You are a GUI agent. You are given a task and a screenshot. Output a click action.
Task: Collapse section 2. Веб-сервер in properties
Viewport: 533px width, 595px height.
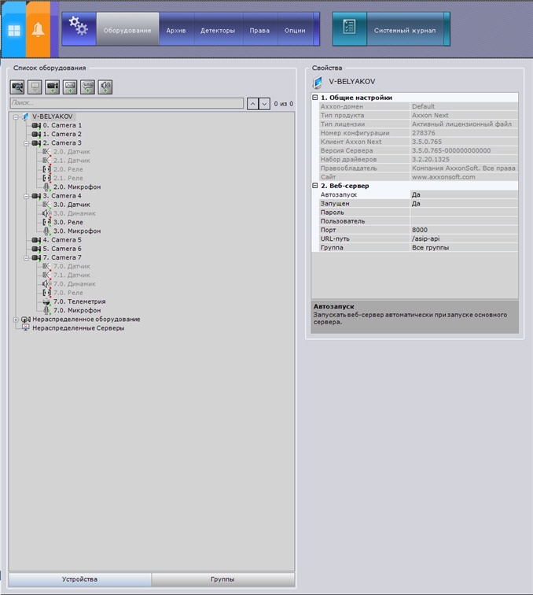(315, 186)
